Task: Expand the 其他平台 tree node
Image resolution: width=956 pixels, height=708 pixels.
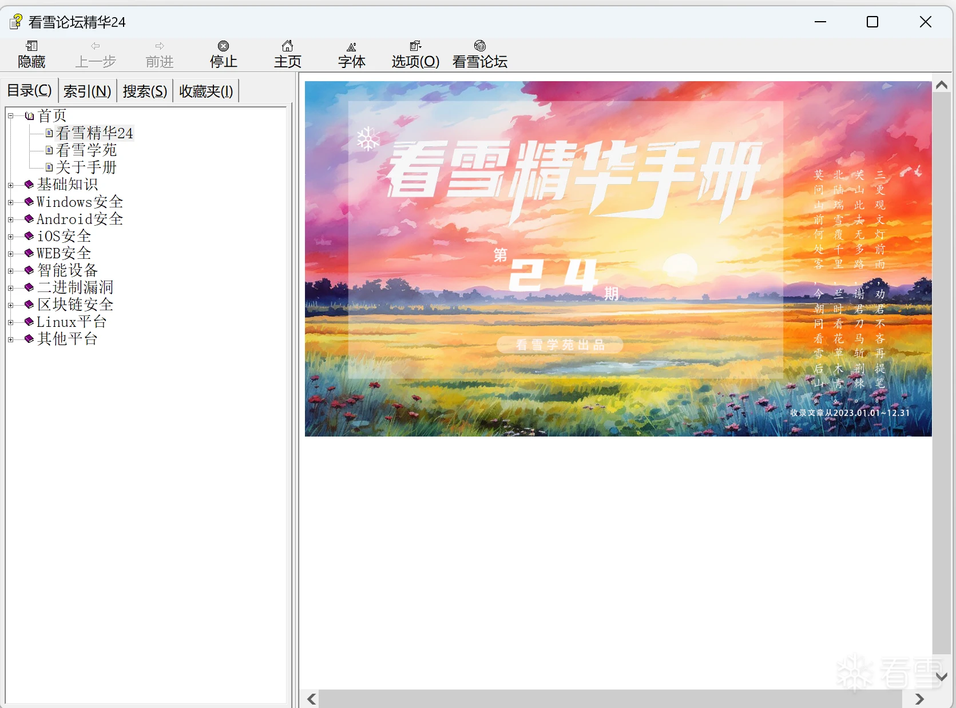Action: coord(10,339)
